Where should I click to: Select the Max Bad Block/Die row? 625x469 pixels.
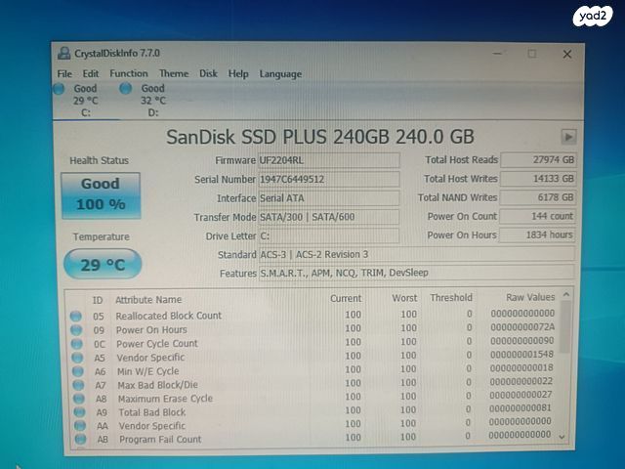click(x=313, y=384)
